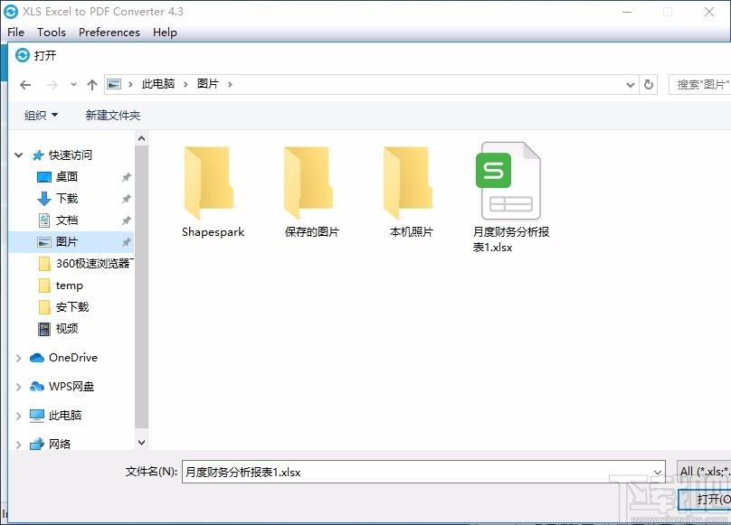
Task: Select 视频 in the sidebar
Action: point(58,329)
